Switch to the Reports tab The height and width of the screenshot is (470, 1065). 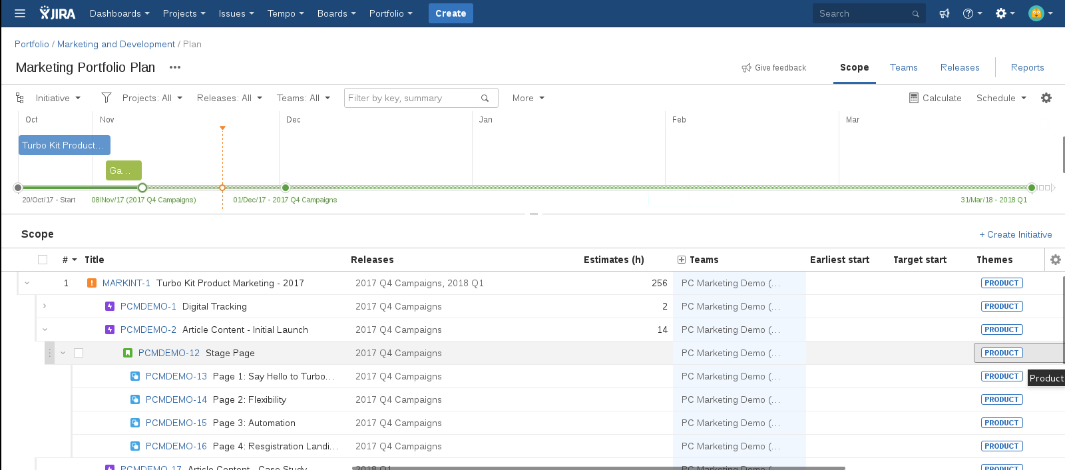1028,67
